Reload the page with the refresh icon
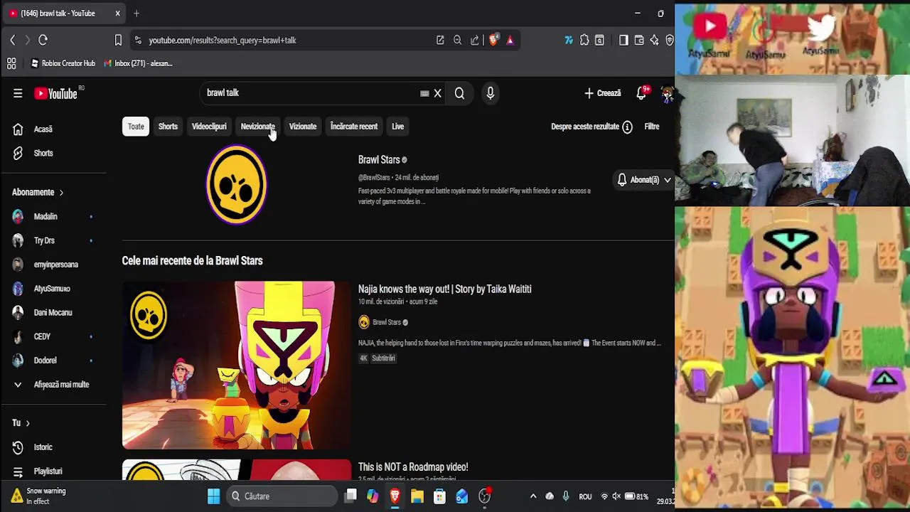This screenshot has height=512, width=910. click(x=43, y=41)
